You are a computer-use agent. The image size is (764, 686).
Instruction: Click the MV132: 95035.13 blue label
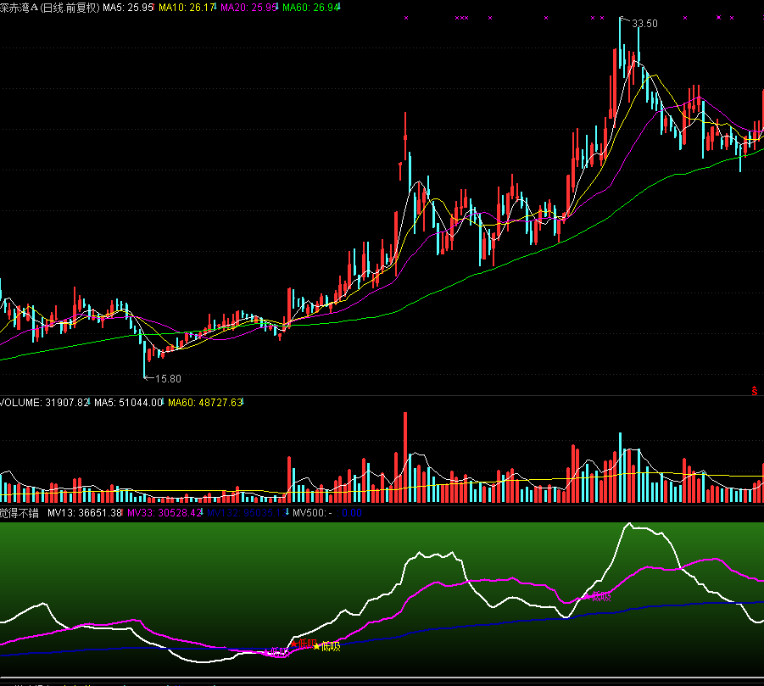(247, 512)
